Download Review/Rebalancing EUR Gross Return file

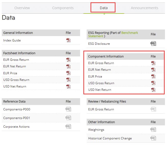(153, 109)
